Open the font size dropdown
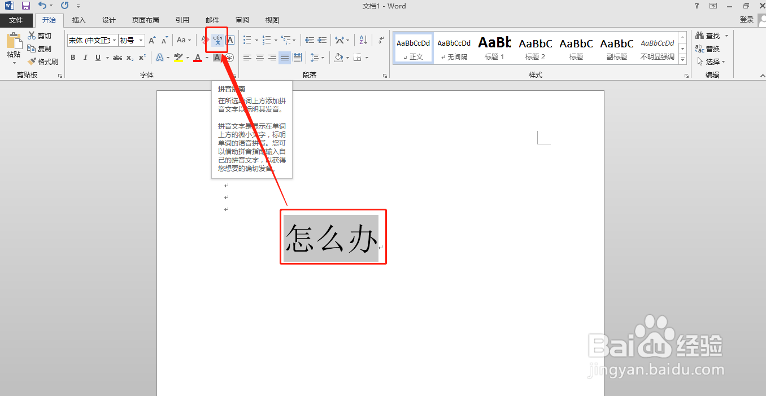The image size is (766, 396). click(x=140, y=39)
